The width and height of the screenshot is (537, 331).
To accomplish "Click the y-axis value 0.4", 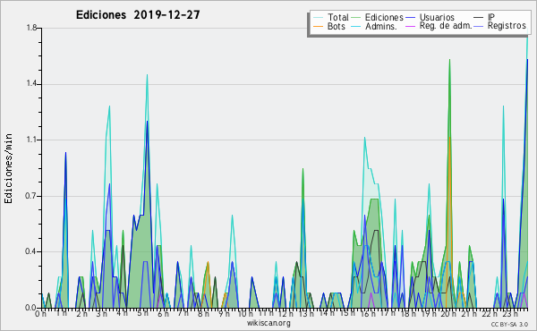I will 31,251.
